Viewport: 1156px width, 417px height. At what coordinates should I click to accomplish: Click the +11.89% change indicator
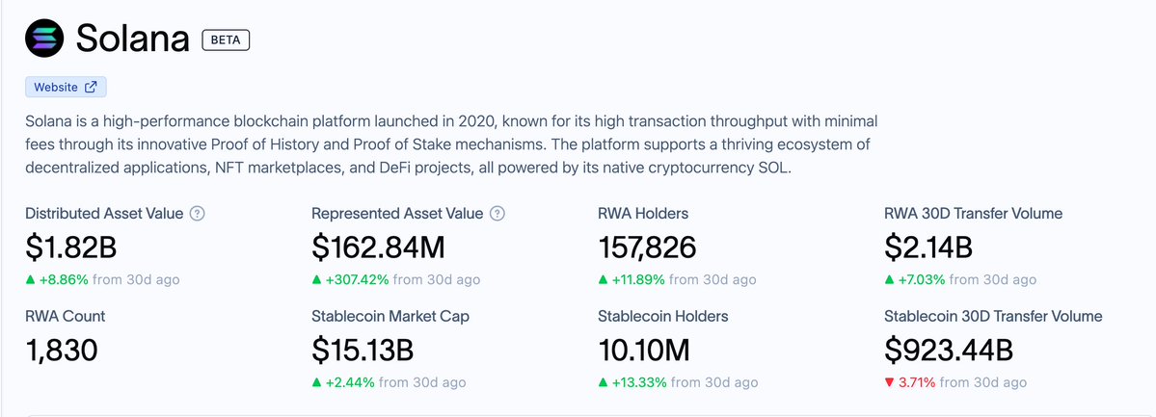pyautogui.click(x=632, y=280)
